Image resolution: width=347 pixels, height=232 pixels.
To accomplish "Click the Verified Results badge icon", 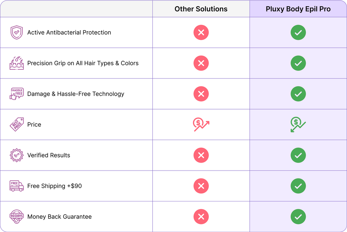I will coord(17,155).
